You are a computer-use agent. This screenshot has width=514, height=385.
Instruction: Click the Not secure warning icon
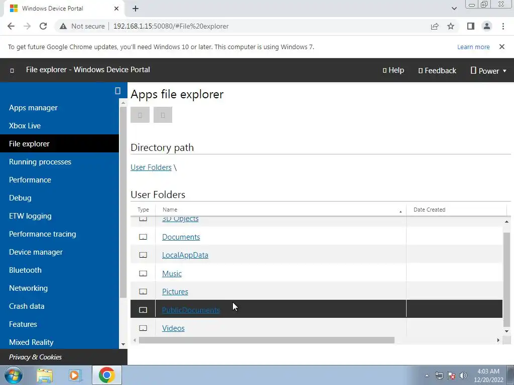[x=63, y=26]
